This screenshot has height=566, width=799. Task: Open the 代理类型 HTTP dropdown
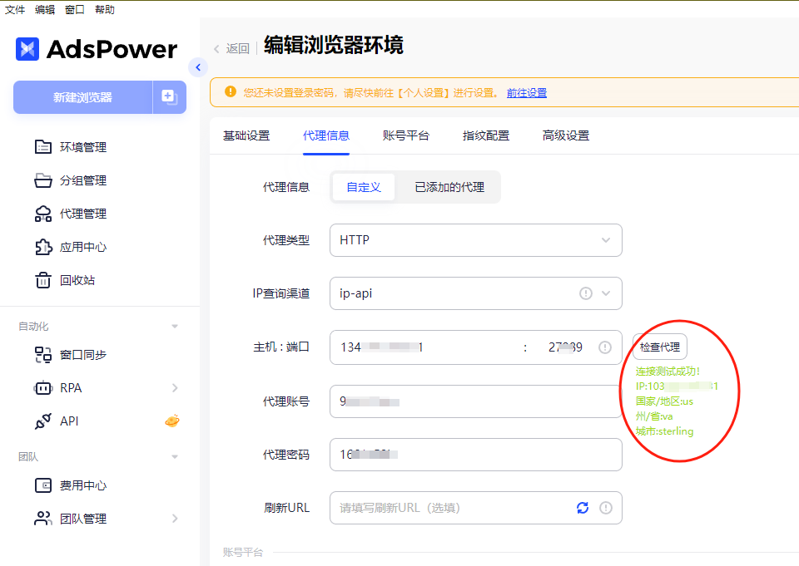point(475,240)
